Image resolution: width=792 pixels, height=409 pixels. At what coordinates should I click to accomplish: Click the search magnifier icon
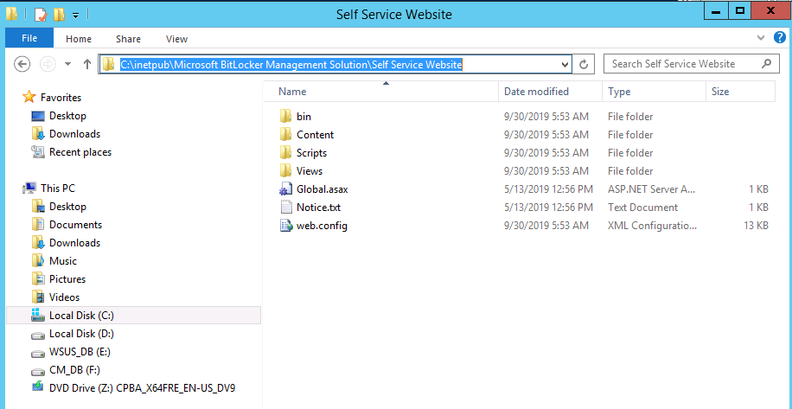[766, 64]
